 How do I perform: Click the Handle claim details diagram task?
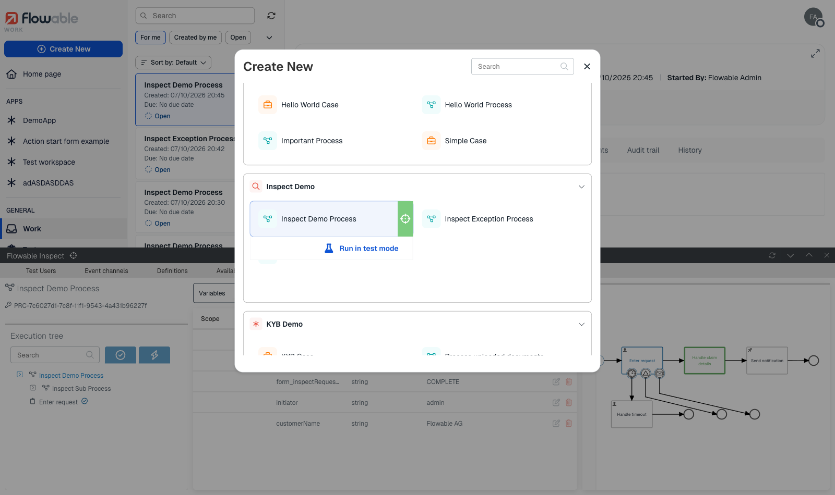(705, 361)
